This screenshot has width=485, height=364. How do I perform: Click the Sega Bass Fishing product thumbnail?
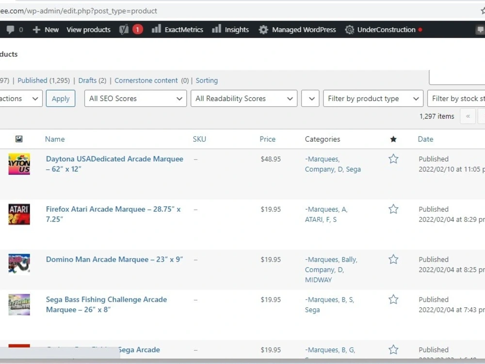pos(19,305)
